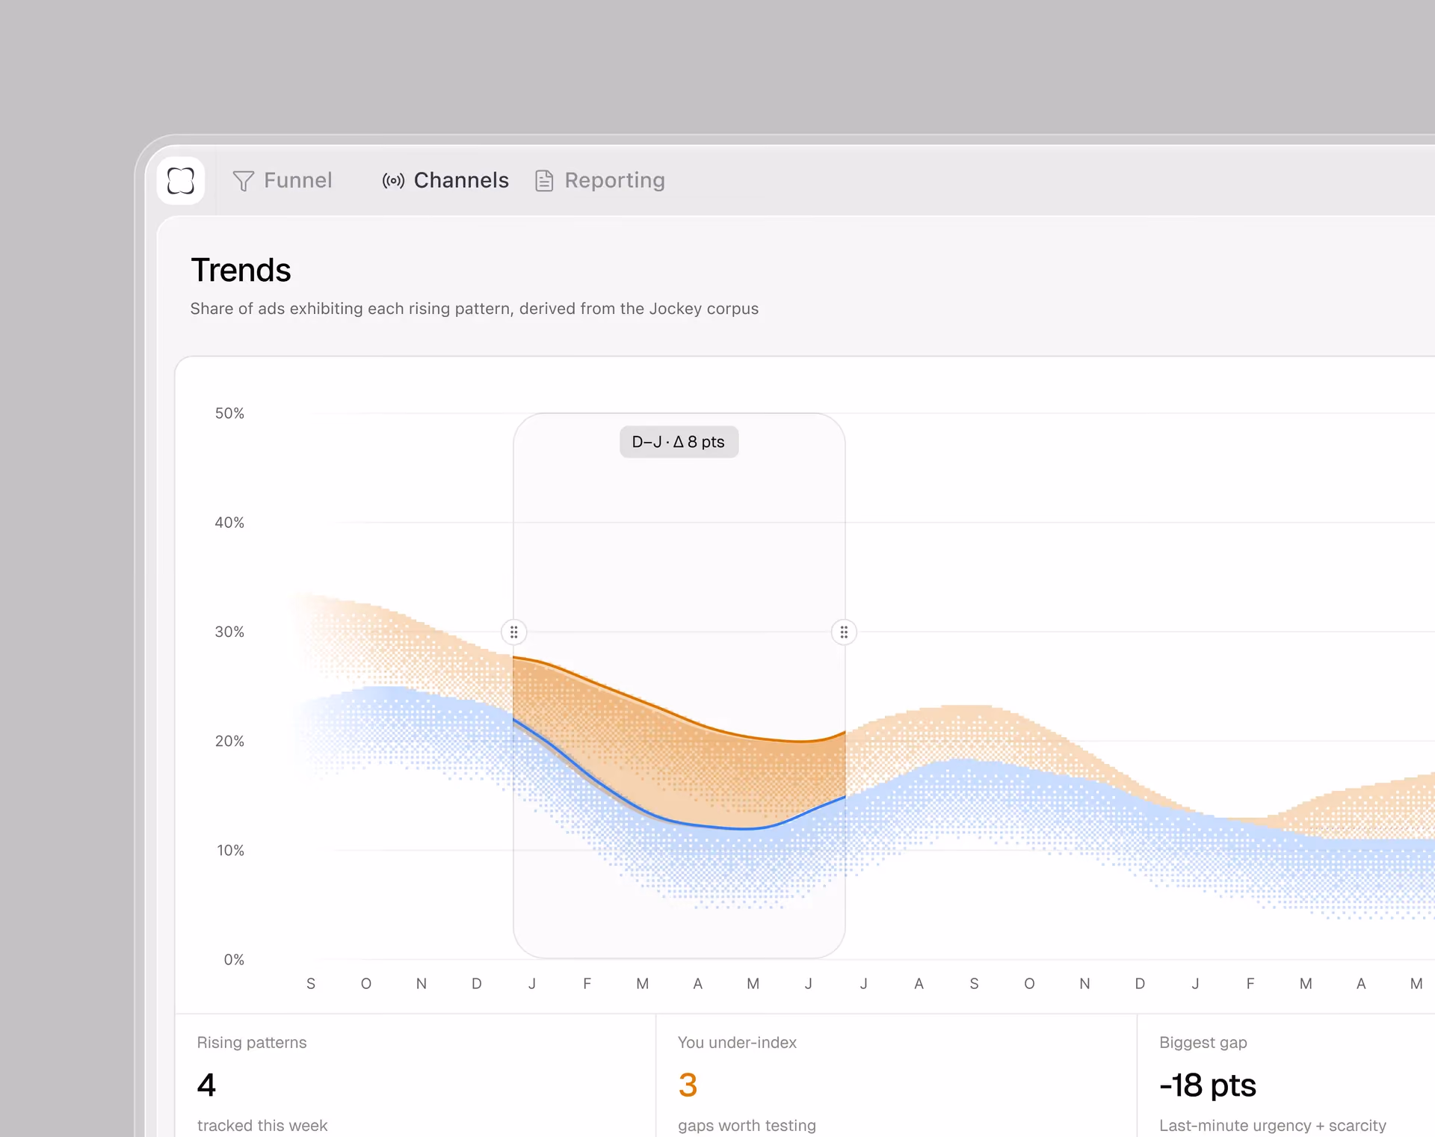This screenshot has height=1137, width=1435.
Task: Click the "Share of ads exhibiting each rising pattern" subtitle
Action: pos(474,309)
